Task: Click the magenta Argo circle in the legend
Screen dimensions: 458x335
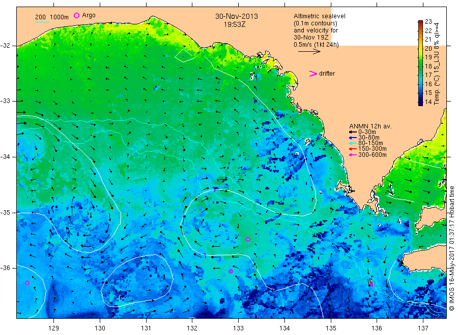Action: (x=76, y=15)
